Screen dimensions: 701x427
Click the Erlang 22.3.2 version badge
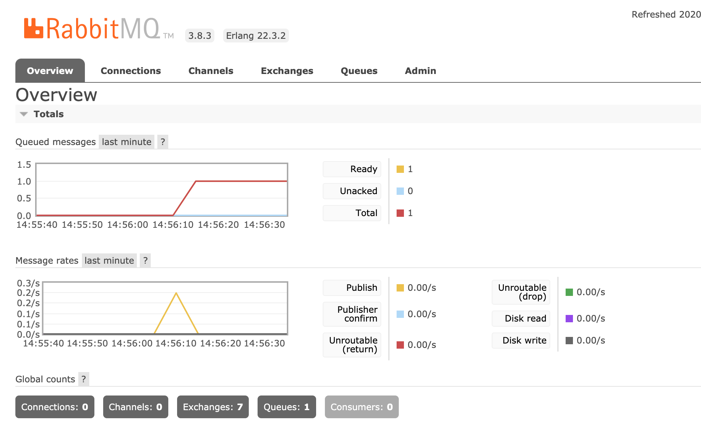[x=256, y=36]
